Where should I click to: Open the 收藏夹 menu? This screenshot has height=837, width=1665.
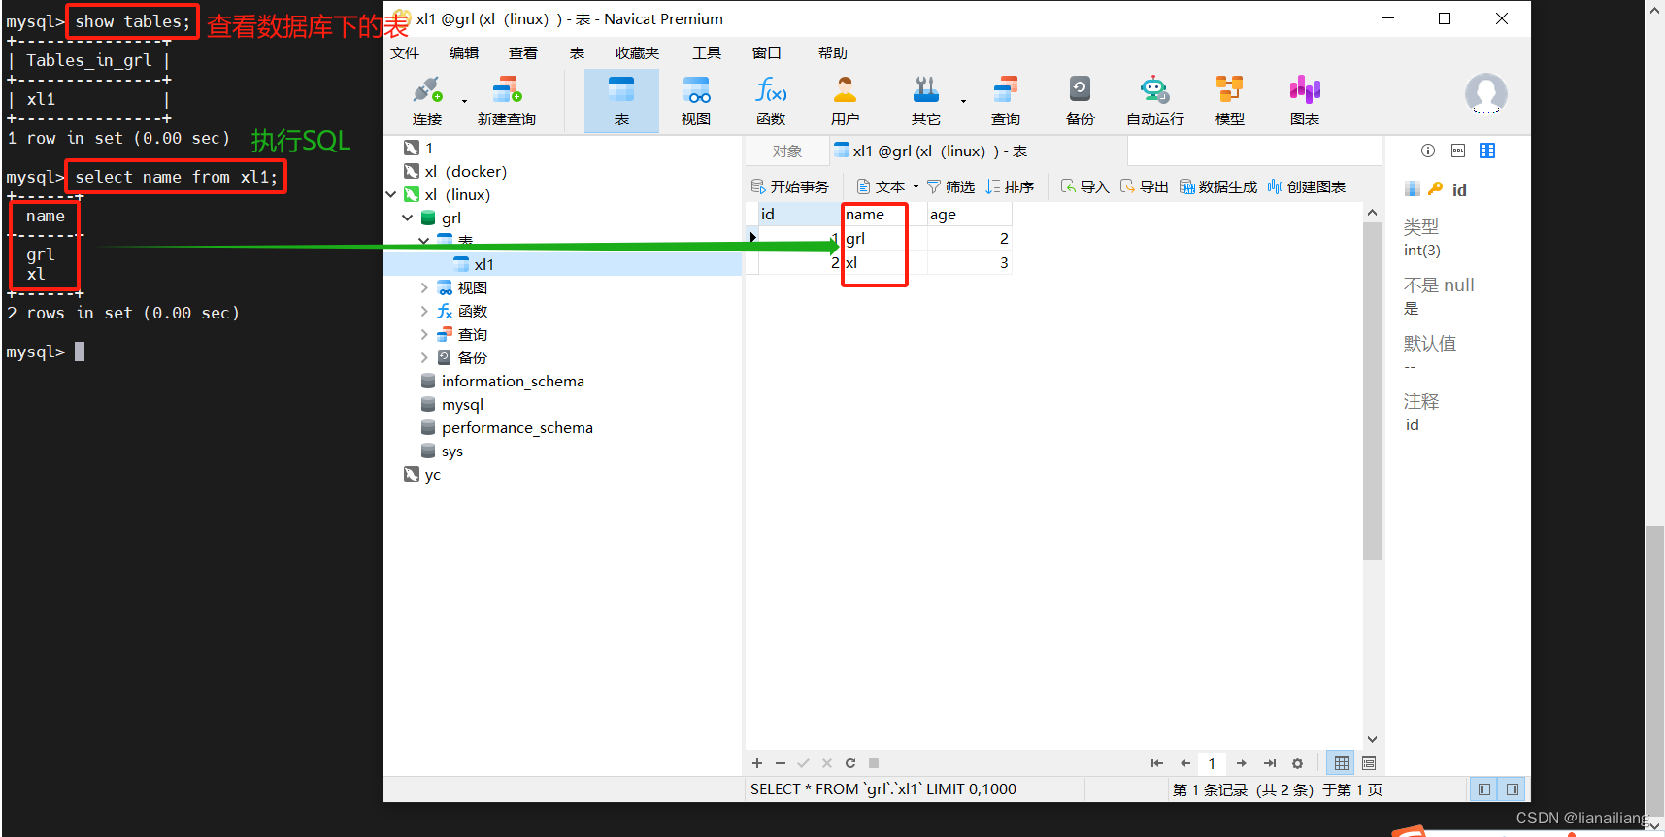coord(637,52)
